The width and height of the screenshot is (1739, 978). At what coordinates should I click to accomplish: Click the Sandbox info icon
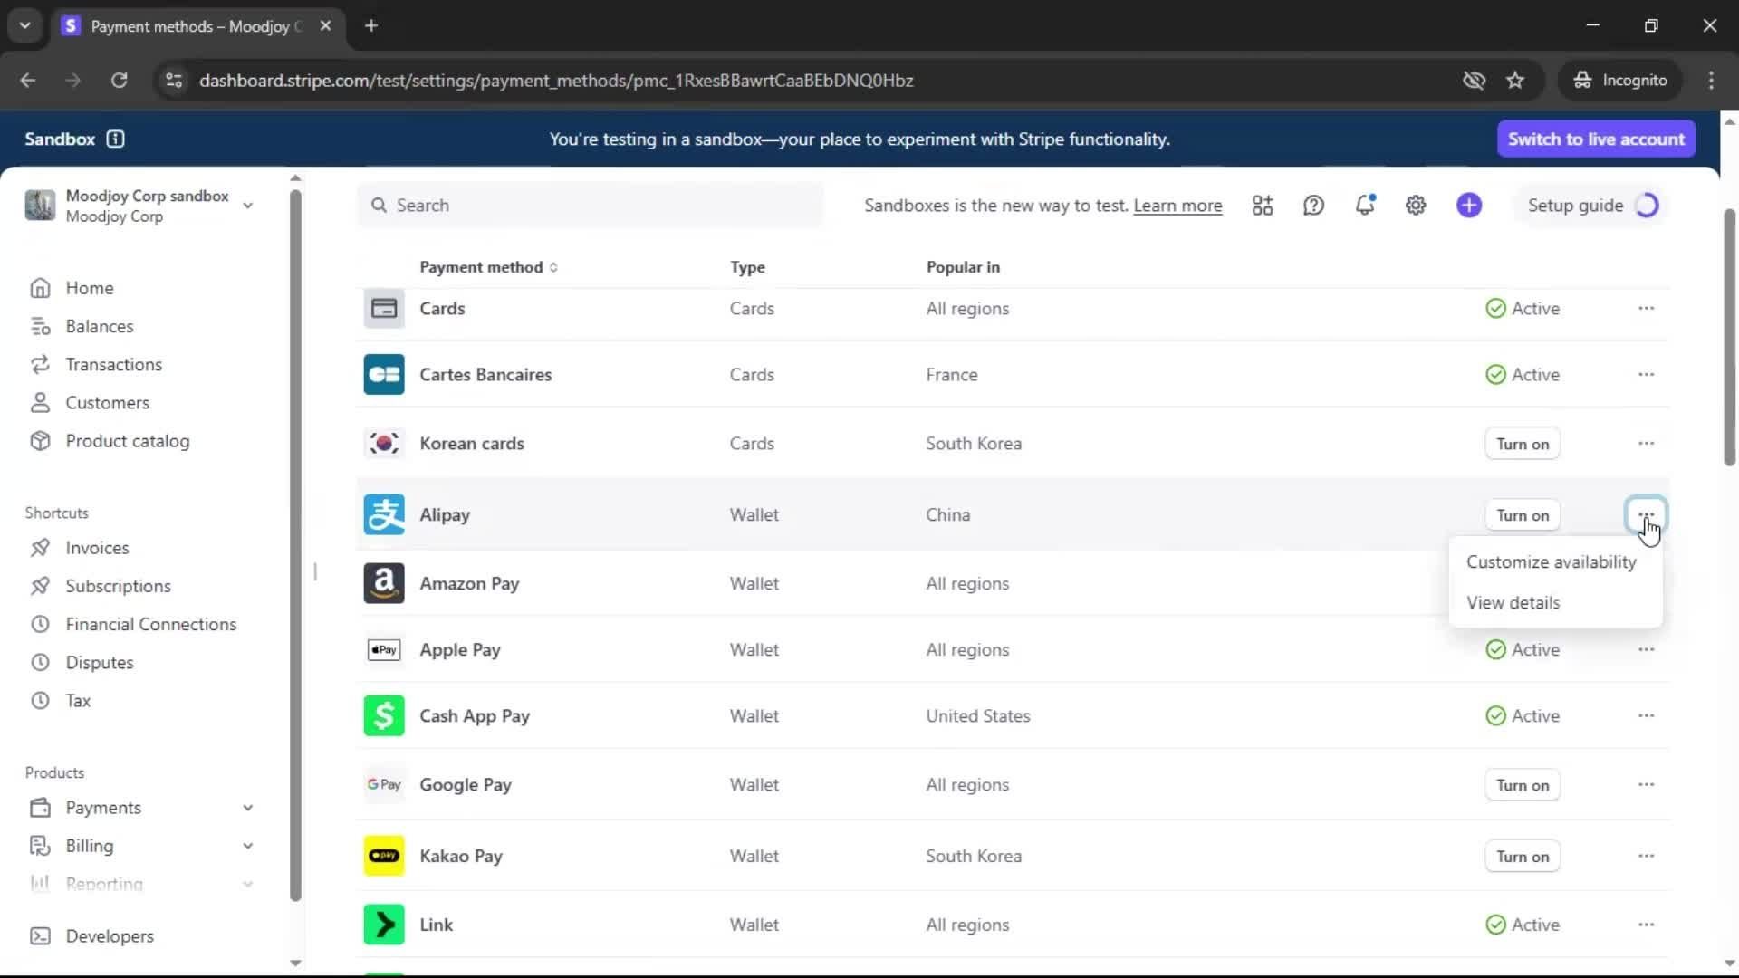pyautogui.click(x=115, y=139)
